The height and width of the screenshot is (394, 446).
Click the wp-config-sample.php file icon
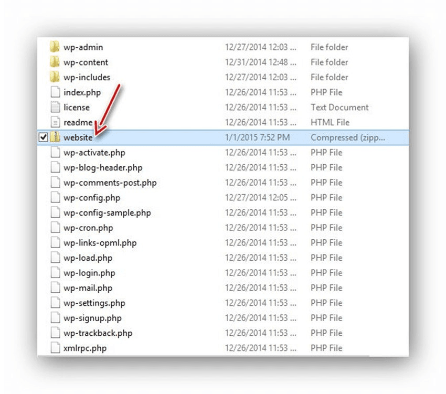(x=55, y=213)
